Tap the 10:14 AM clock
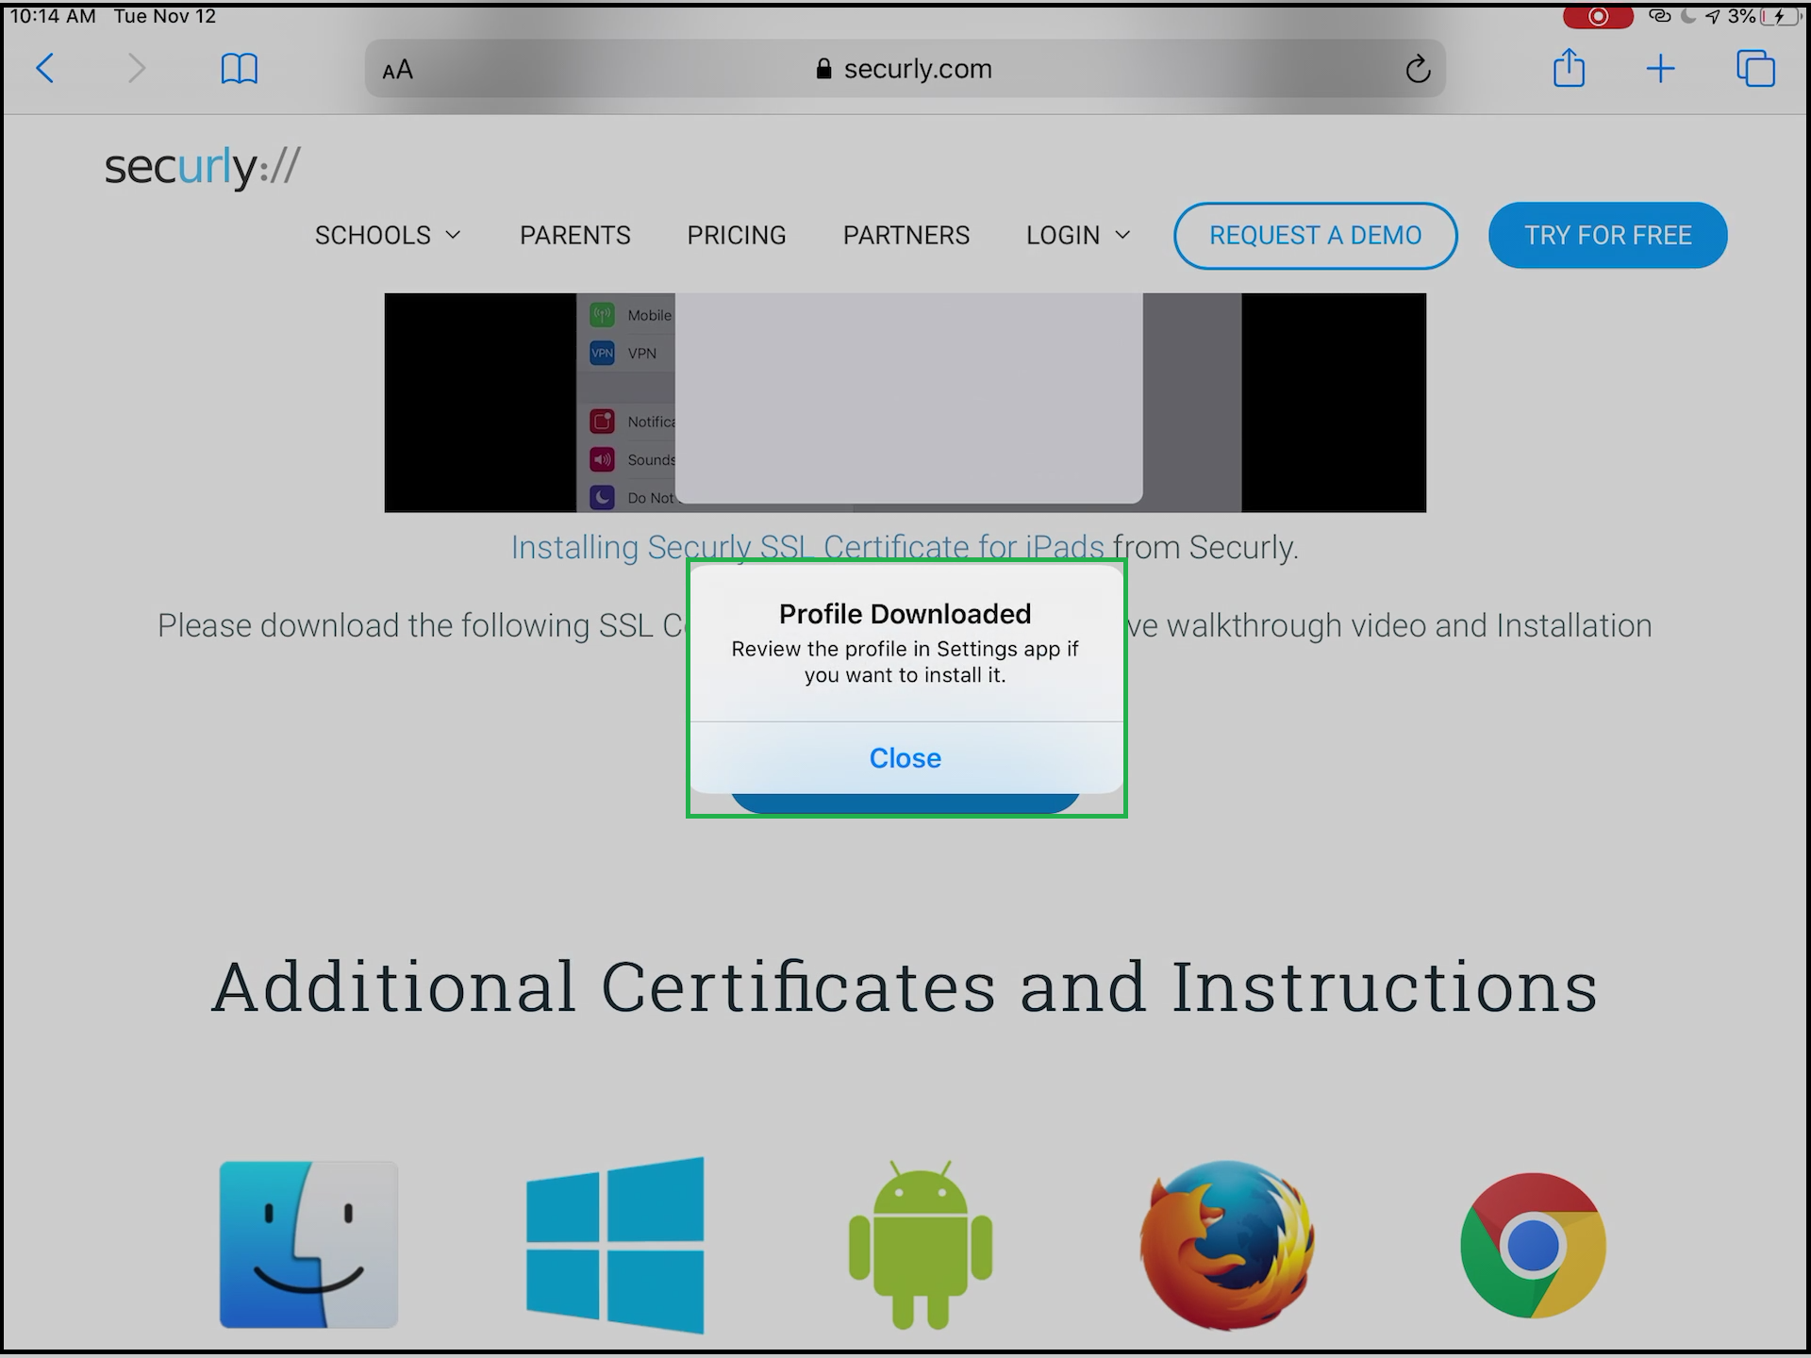This screenshot has width=1811, height=1358. coord(53,16)
